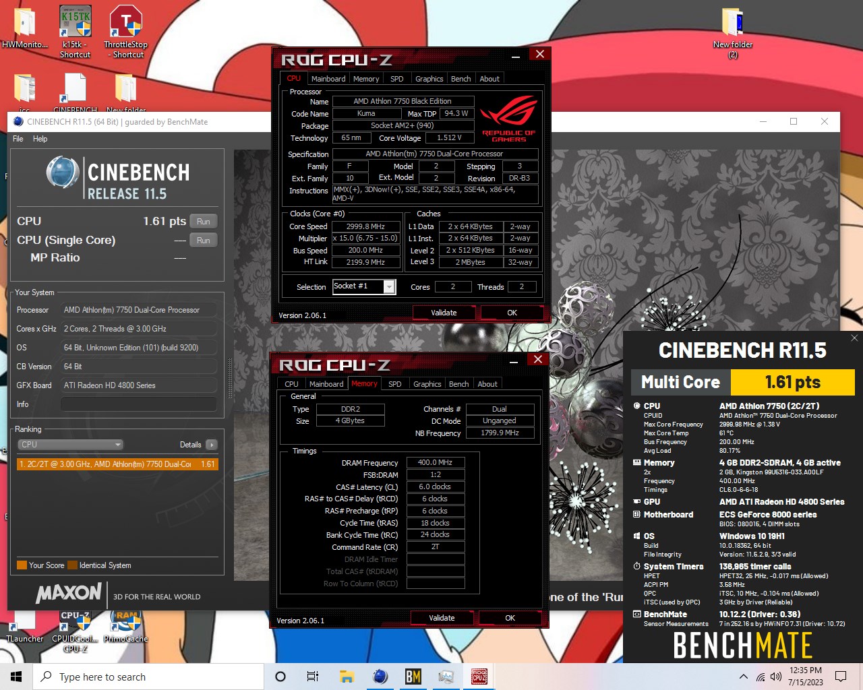
Task: Open the Help menu in Cinebench
Action: click(40, 139)
